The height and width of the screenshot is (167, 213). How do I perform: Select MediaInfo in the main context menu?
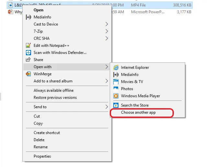coord(67,17)
